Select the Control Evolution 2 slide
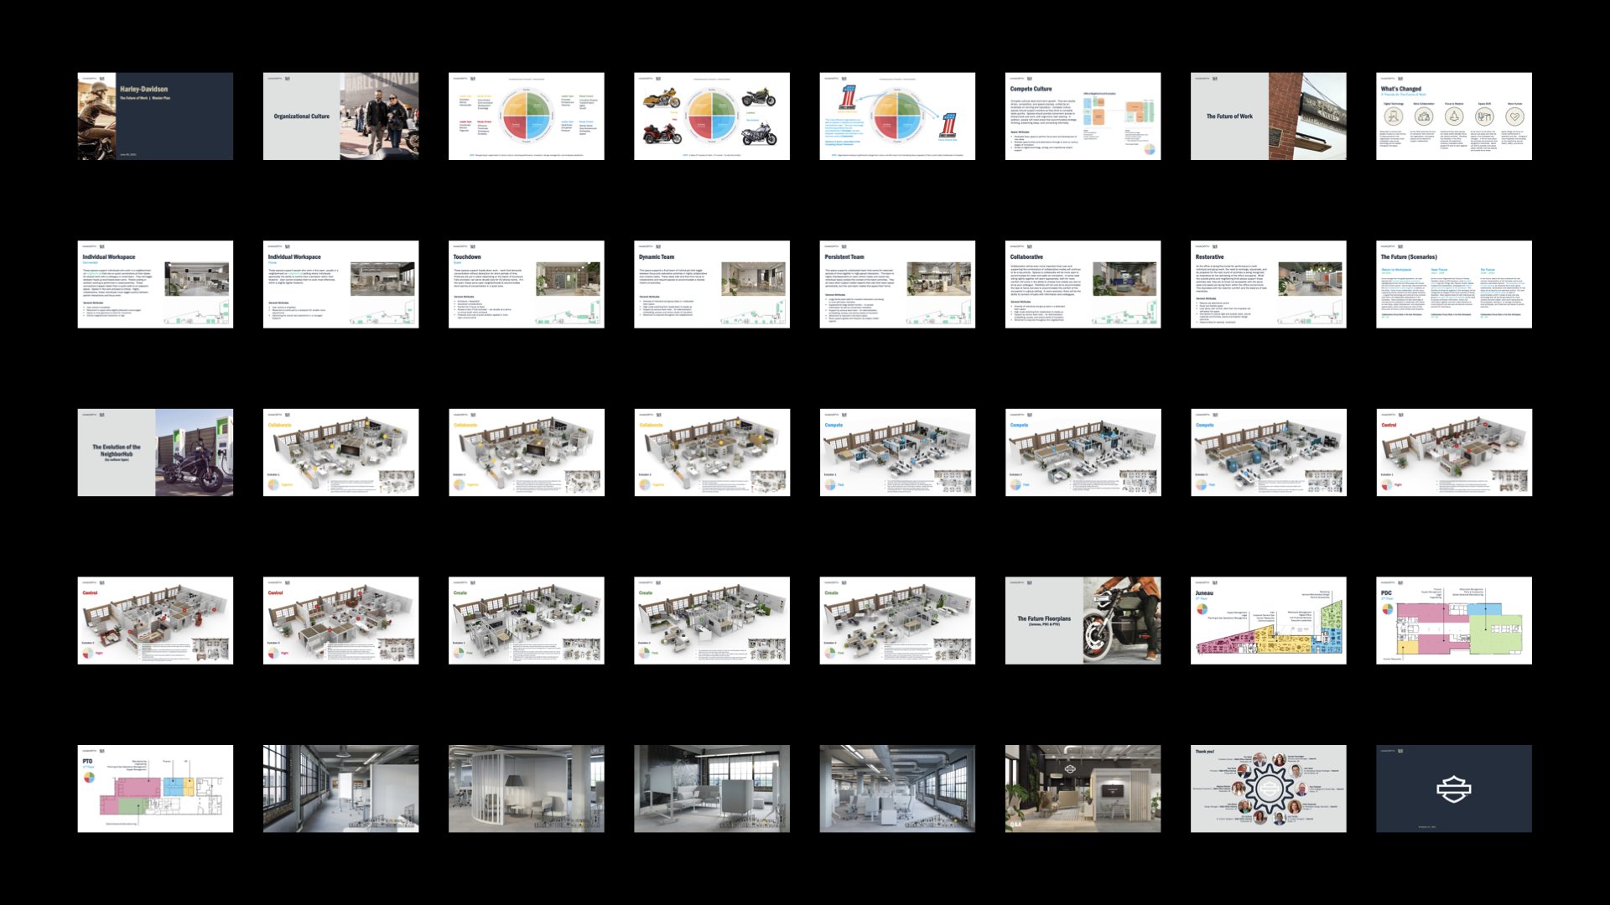The width and height of the screenshot is (1610, 905). point(155,620)
